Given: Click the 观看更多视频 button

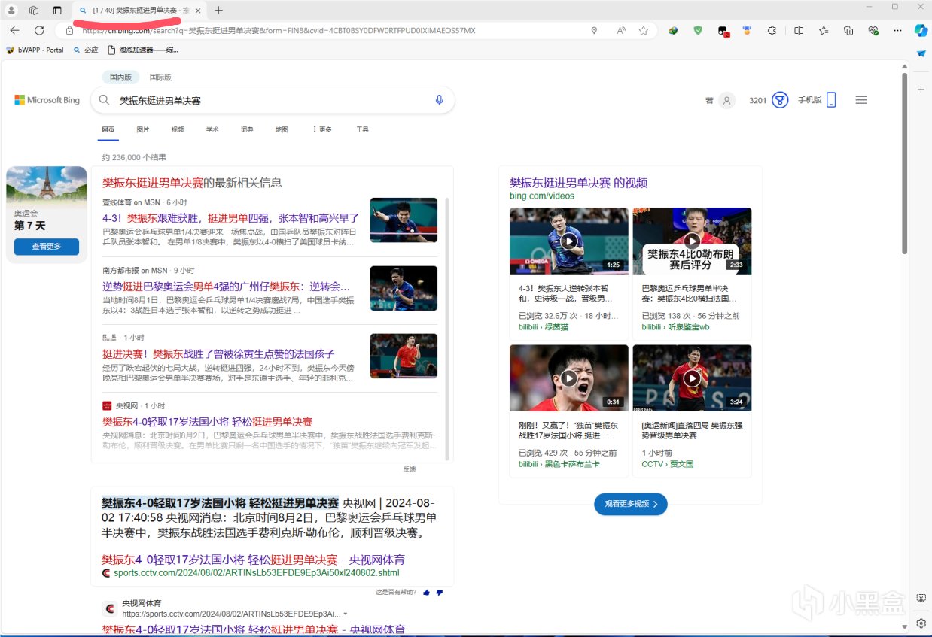Looking at the screenshot, I should pos(631,504).
